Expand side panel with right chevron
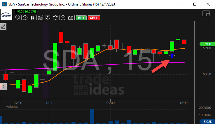 pos(4,86)
